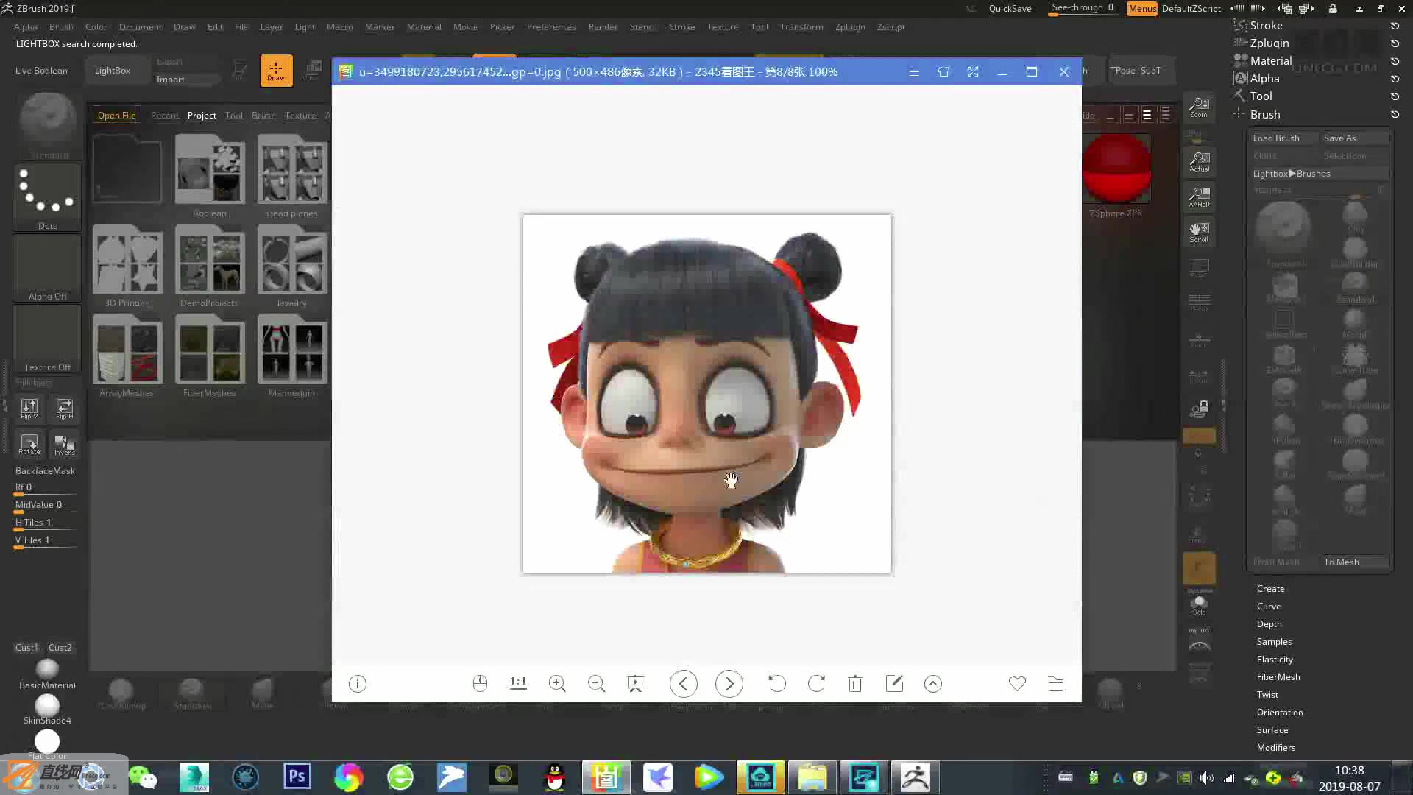This screenshot has height=795, width=1413.
Task: Expand the Modifiers section in Tool palette
Action: (x=1276, y=747)
